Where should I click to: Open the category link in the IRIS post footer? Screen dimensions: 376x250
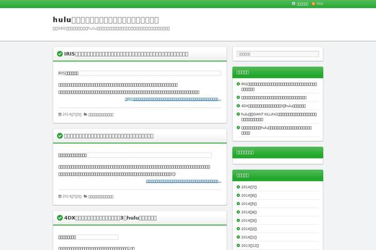tap(101, 114)
